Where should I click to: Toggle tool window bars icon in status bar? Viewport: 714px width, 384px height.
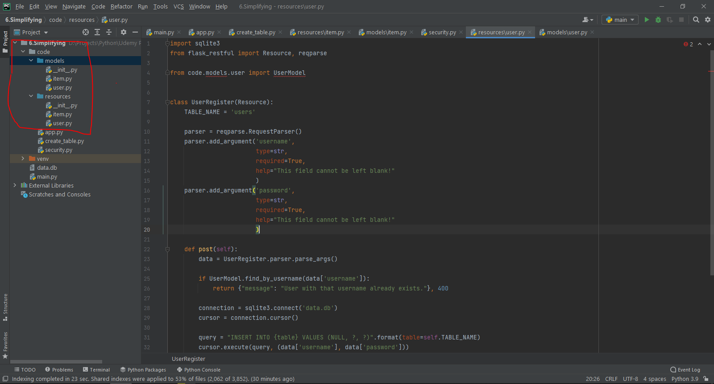(x=5, y=379)
